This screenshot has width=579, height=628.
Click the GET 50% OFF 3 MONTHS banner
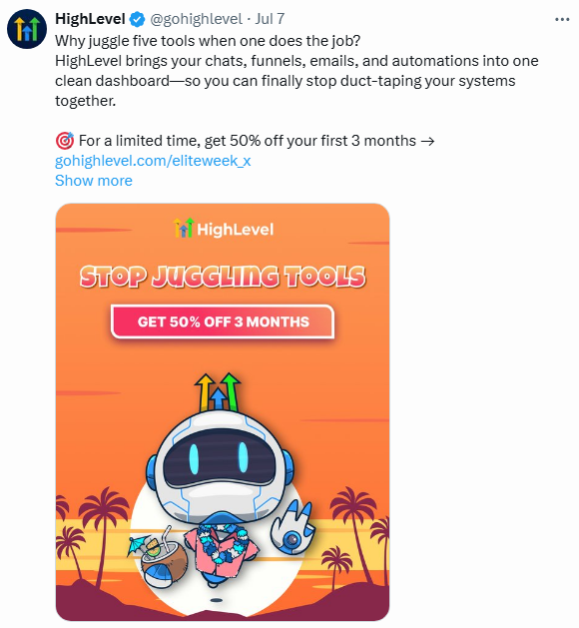(223, 321)
